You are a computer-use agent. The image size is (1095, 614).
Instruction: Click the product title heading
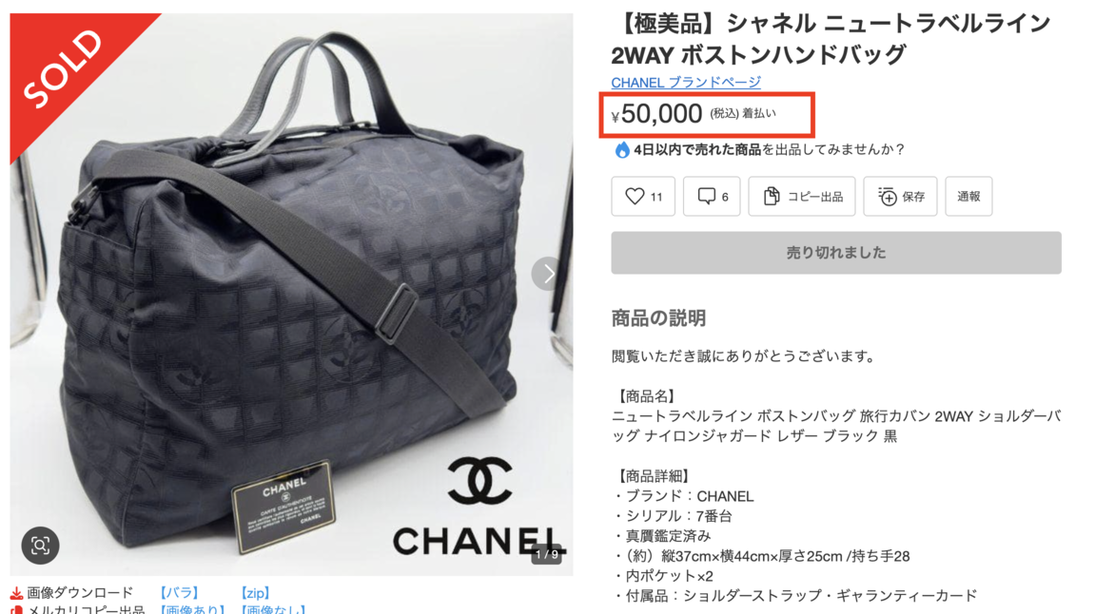831,38
